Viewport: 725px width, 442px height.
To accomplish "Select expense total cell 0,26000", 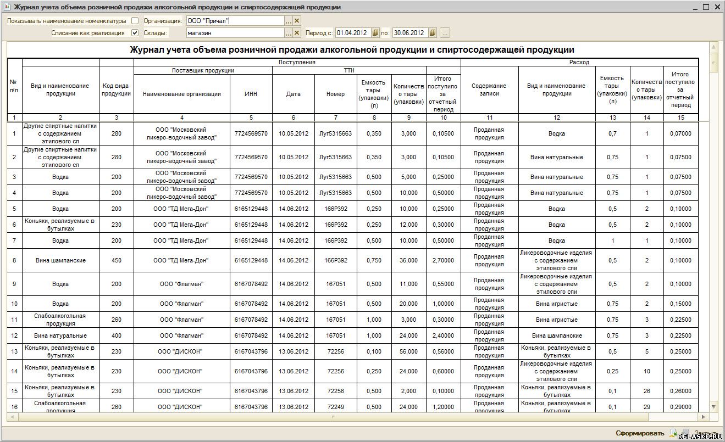I will [680, 391].
